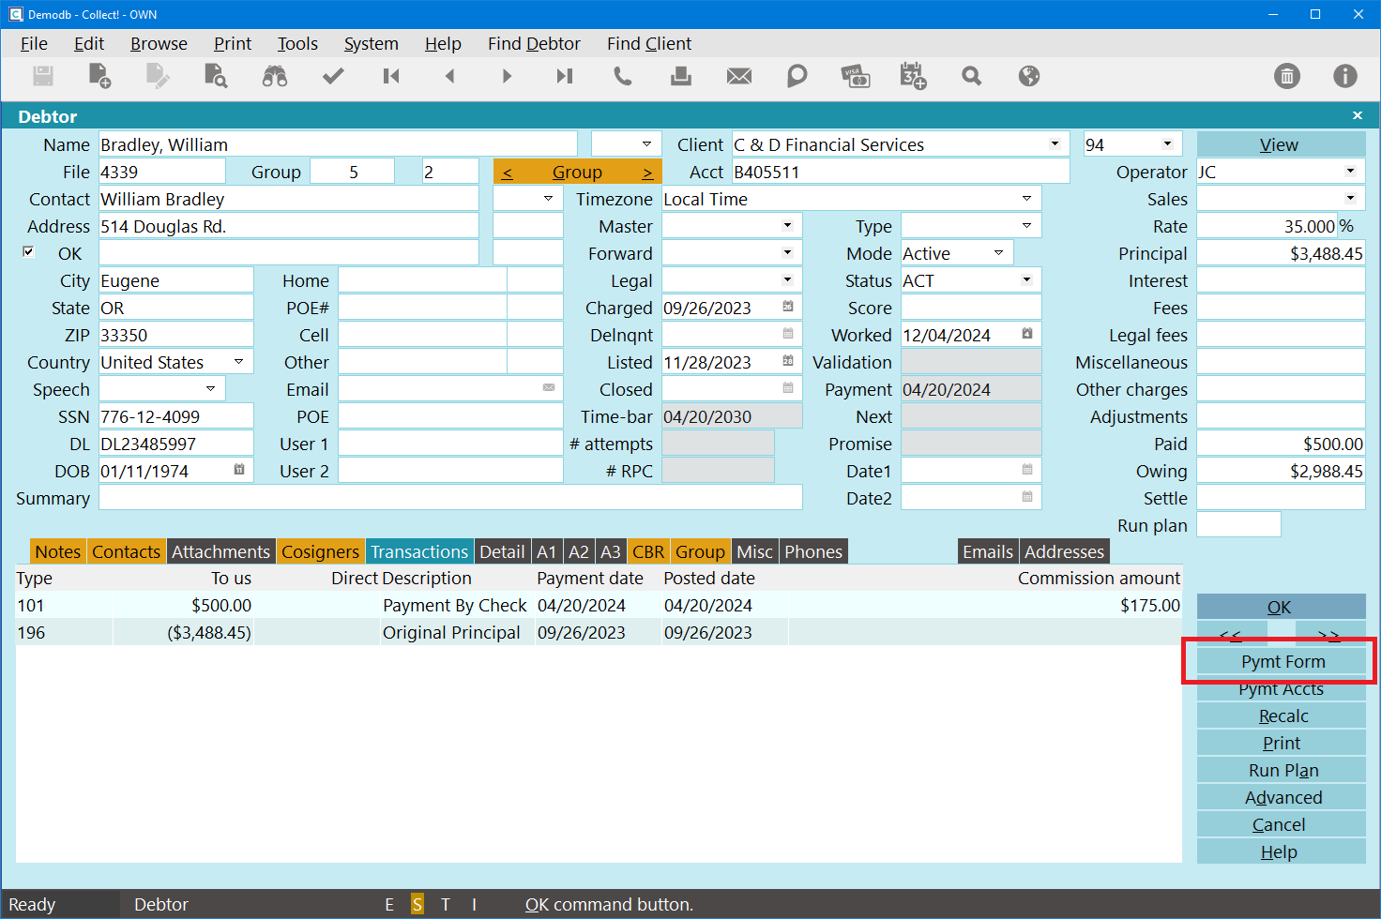The width and height of the screenshot is (1381, 919).
Task: Open the Operator dropdown
Action: point(1350,172)
